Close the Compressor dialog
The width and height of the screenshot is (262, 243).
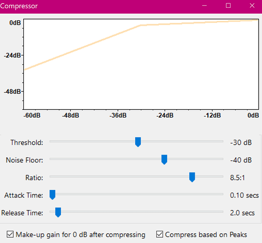[x=252, y=6]
